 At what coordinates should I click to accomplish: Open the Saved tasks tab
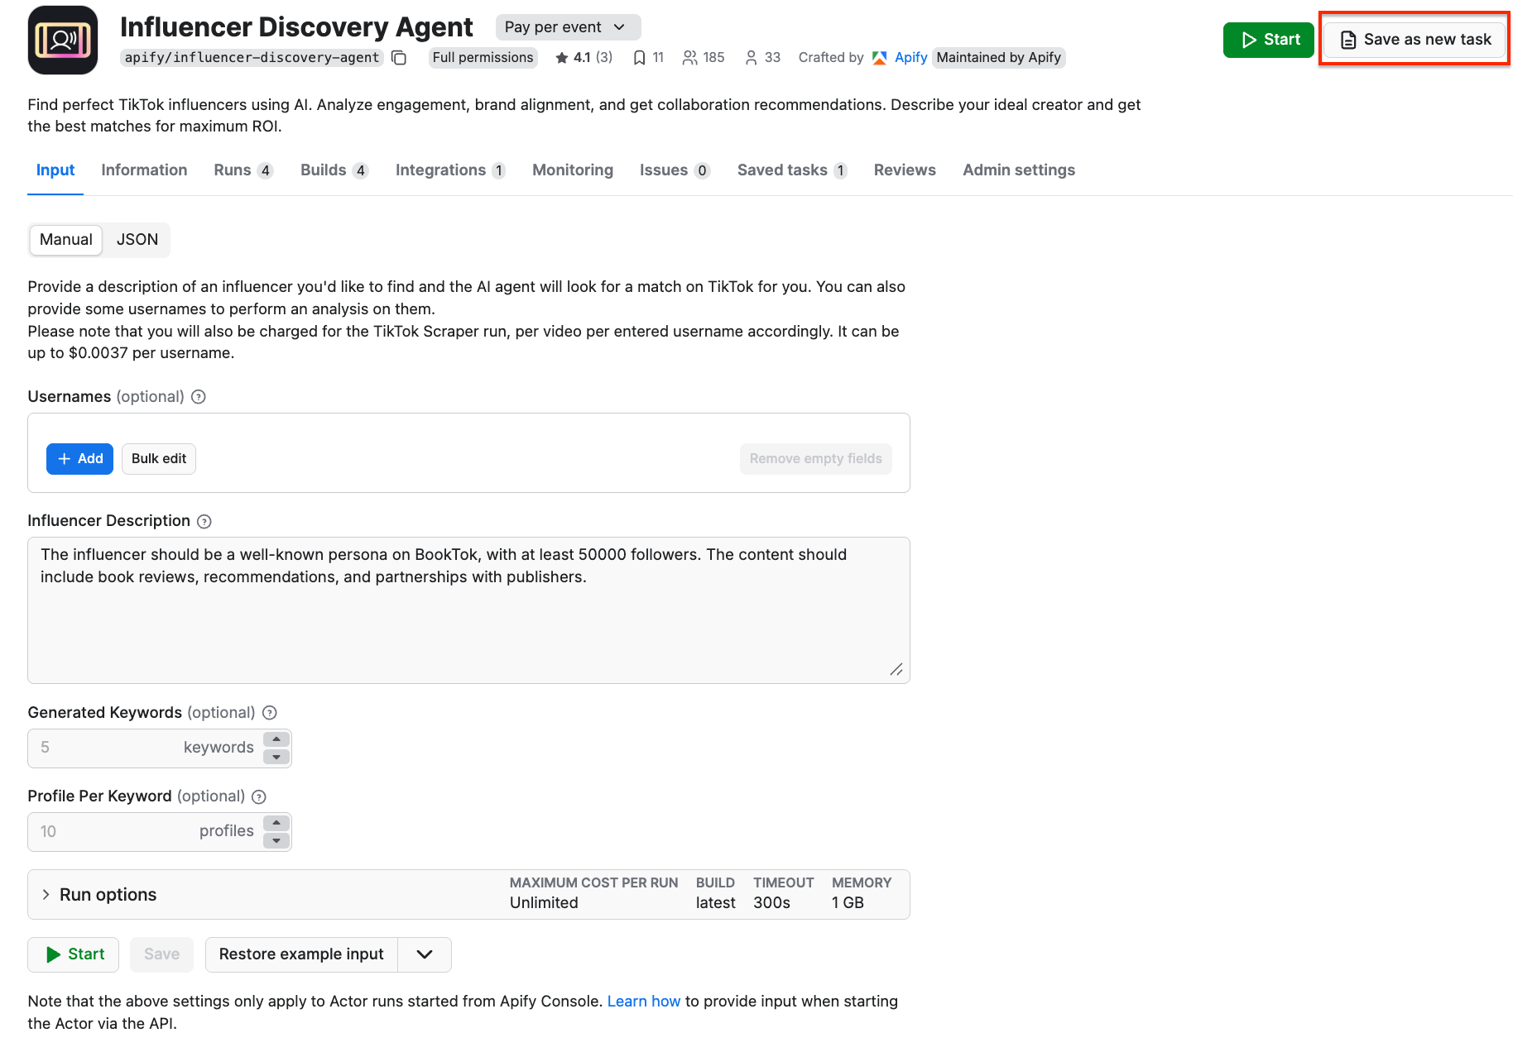click(x=783, y=170)
